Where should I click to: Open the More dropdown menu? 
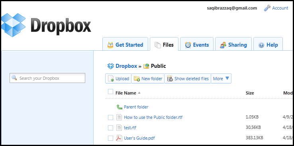(221, 79)
